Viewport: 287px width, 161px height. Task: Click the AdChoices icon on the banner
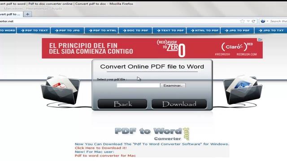[260, 40]
